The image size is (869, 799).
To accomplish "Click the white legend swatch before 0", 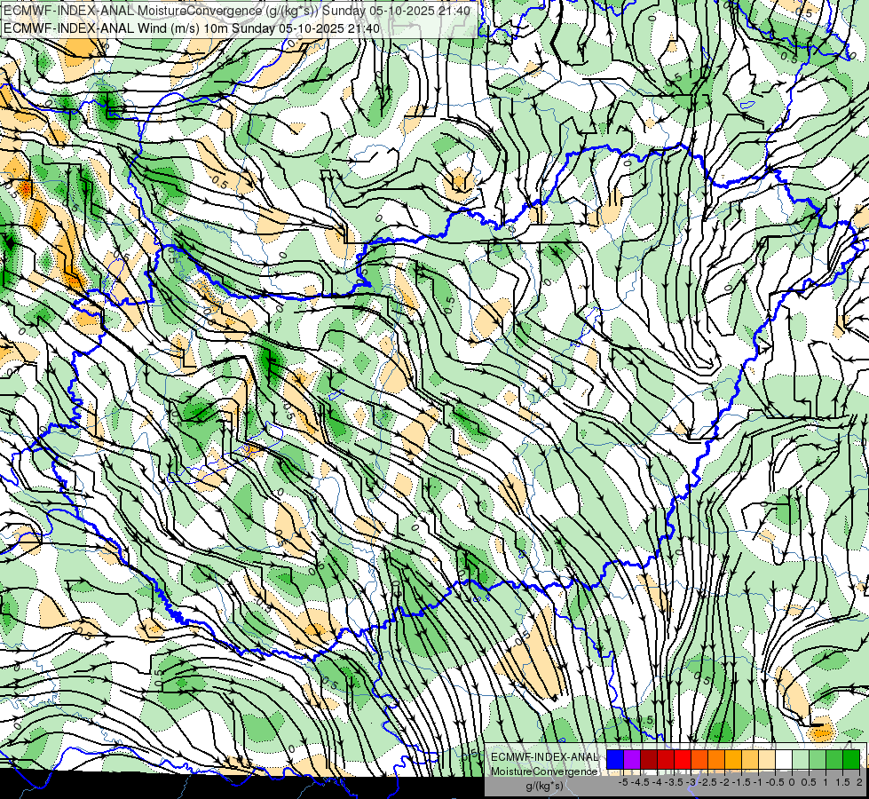I will click(x=784, y=759).
